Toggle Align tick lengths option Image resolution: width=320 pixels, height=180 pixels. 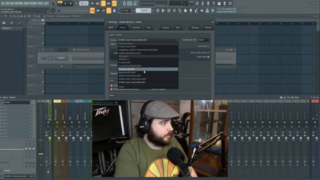click(x=150, y=89)
